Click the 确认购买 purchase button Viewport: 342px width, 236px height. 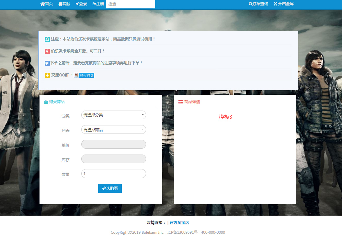pos(110,188)
